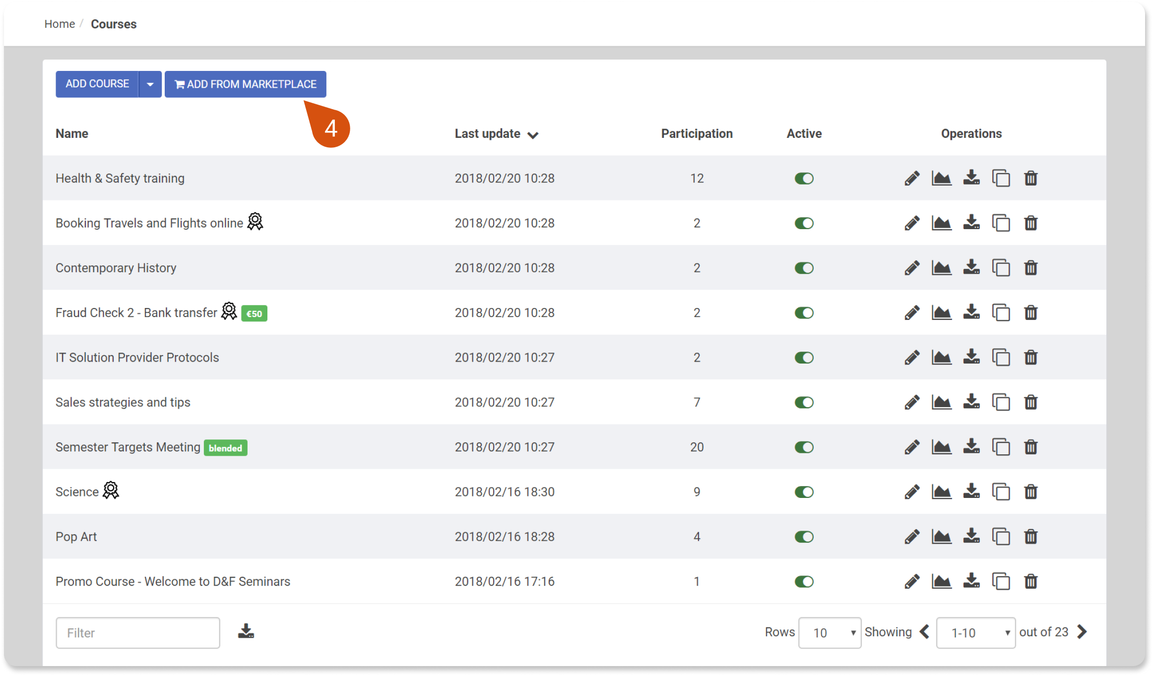Open reports for IT Solution Provider Protocols
The width and height of the screenshot is (1153, 676).
[x=942, y=358]
